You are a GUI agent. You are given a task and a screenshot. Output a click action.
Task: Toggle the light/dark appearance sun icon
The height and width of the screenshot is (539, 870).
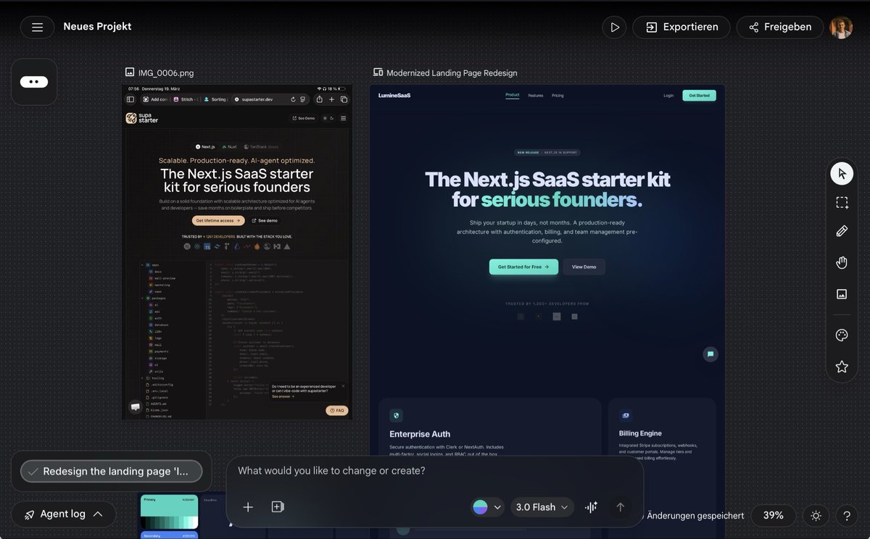[x=816, y=516]
